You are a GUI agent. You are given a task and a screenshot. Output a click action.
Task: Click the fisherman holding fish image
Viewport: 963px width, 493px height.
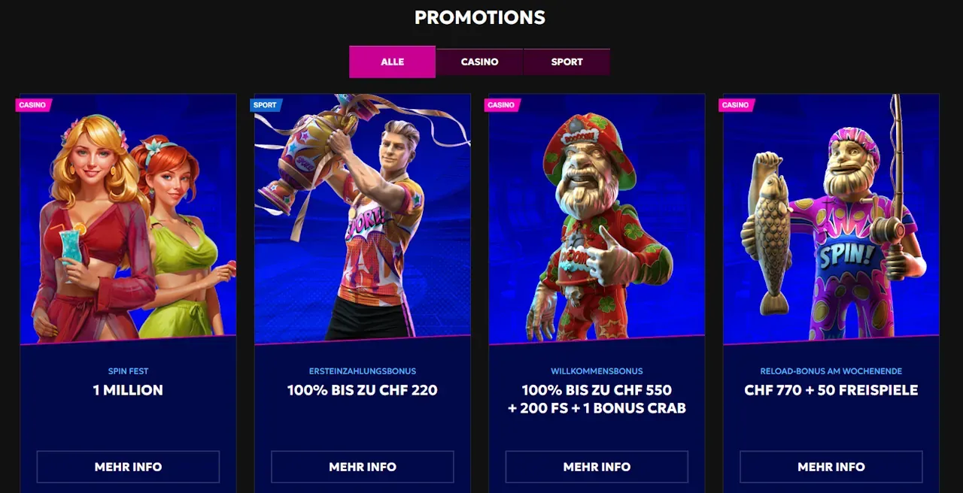(831, 219)
